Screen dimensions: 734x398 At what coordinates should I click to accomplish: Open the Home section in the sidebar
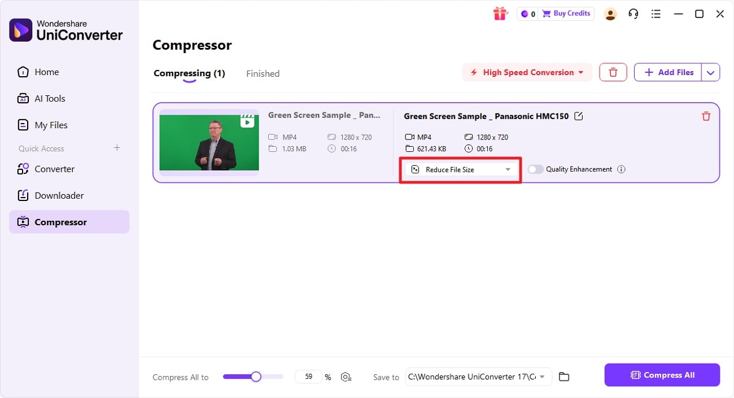coord(47,72)
